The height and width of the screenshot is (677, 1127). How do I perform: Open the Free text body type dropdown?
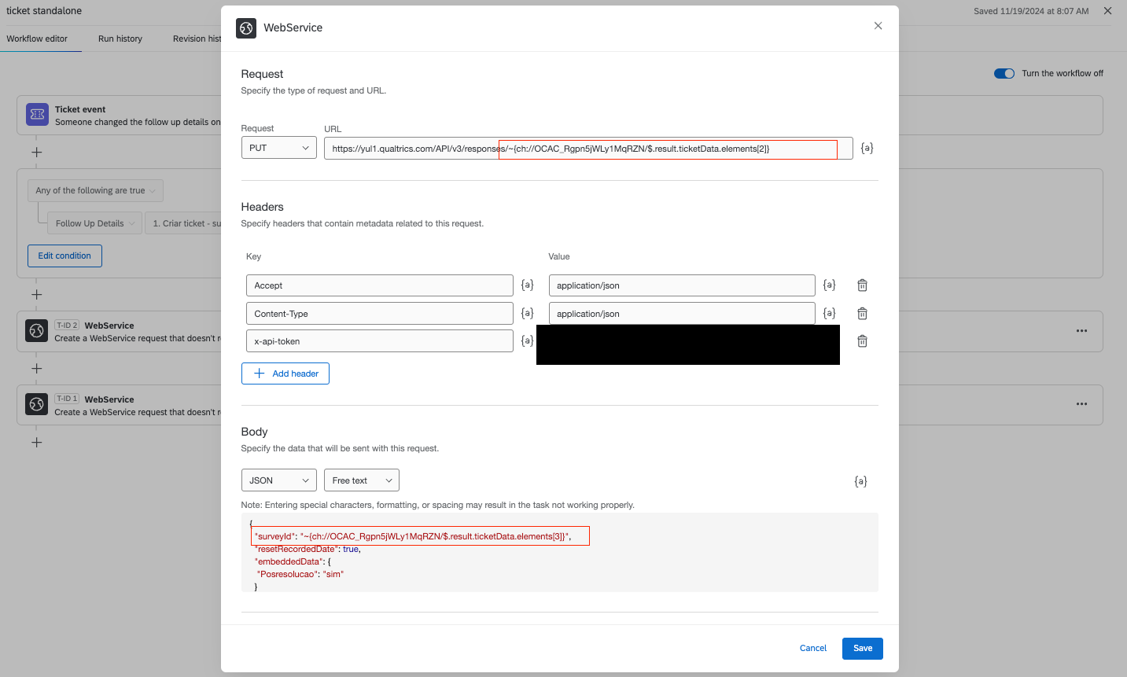click(362, 480)
